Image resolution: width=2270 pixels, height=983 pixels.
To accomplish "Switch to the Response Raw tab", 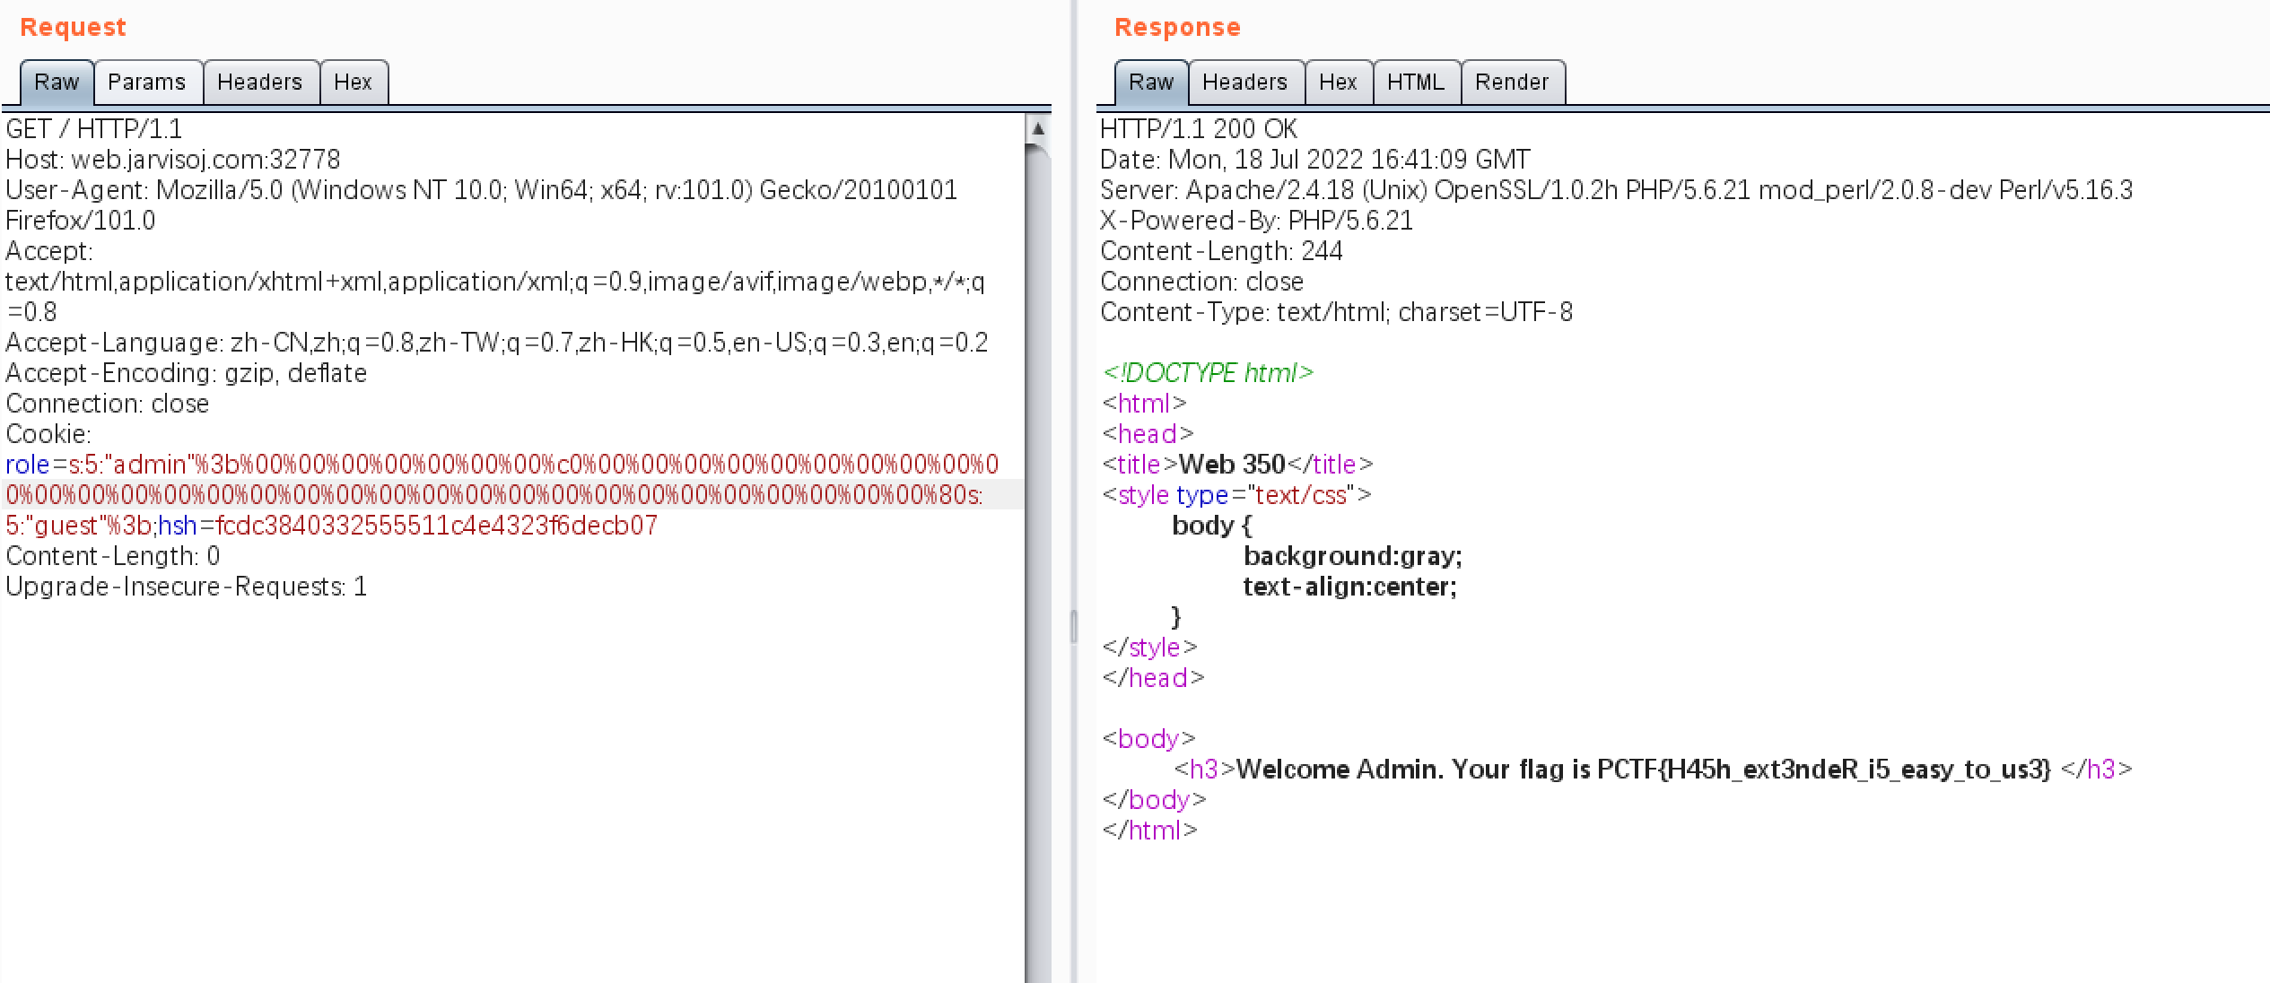I will [1151, 83].
